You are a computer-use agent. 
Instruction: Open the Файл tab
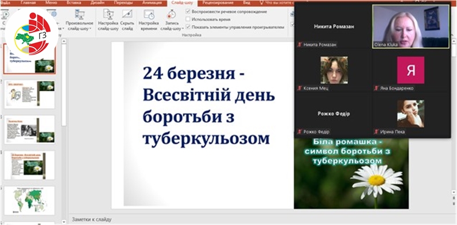[5, 3]
